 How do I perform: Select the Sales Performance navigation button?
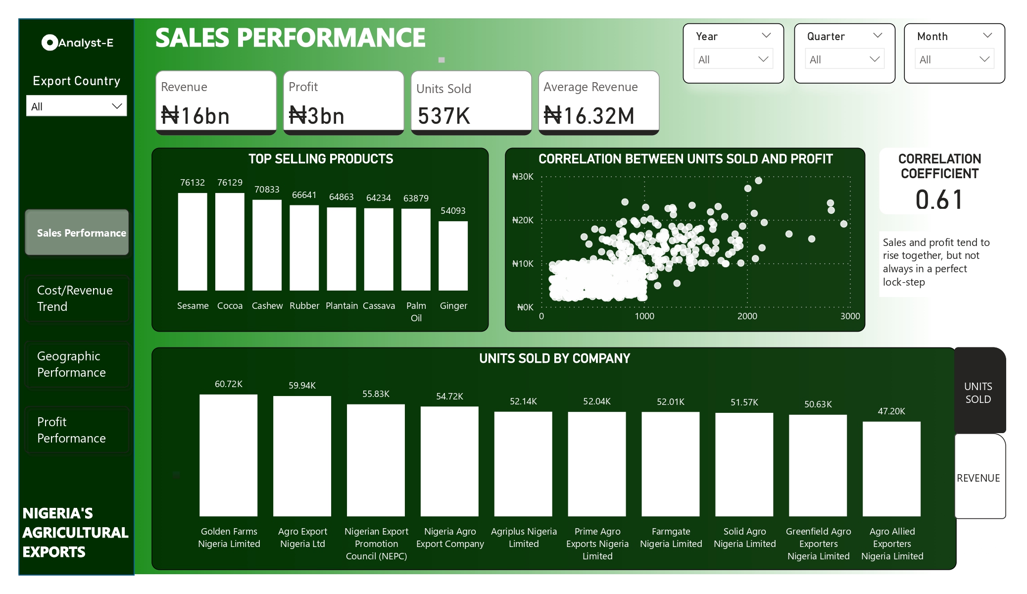[x=77, y=233]
